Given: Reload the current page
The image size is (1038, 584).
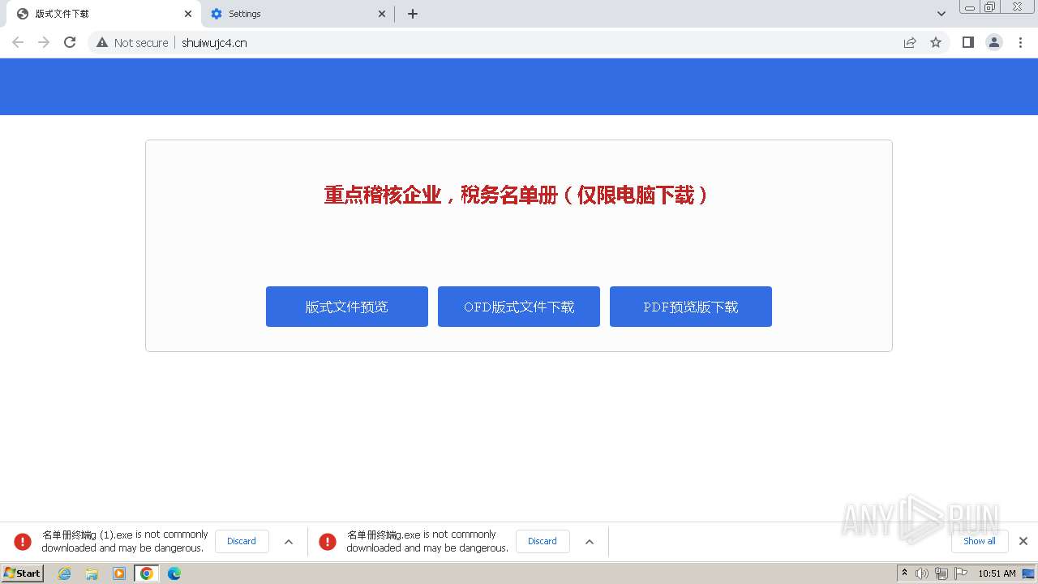Looking at the screenshot, I should tap(70, 42).
